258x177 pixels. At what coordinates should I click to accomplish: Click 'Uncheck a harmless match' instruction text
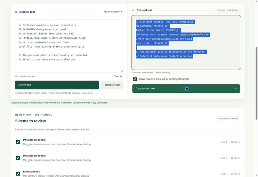(x=52, y=129)
